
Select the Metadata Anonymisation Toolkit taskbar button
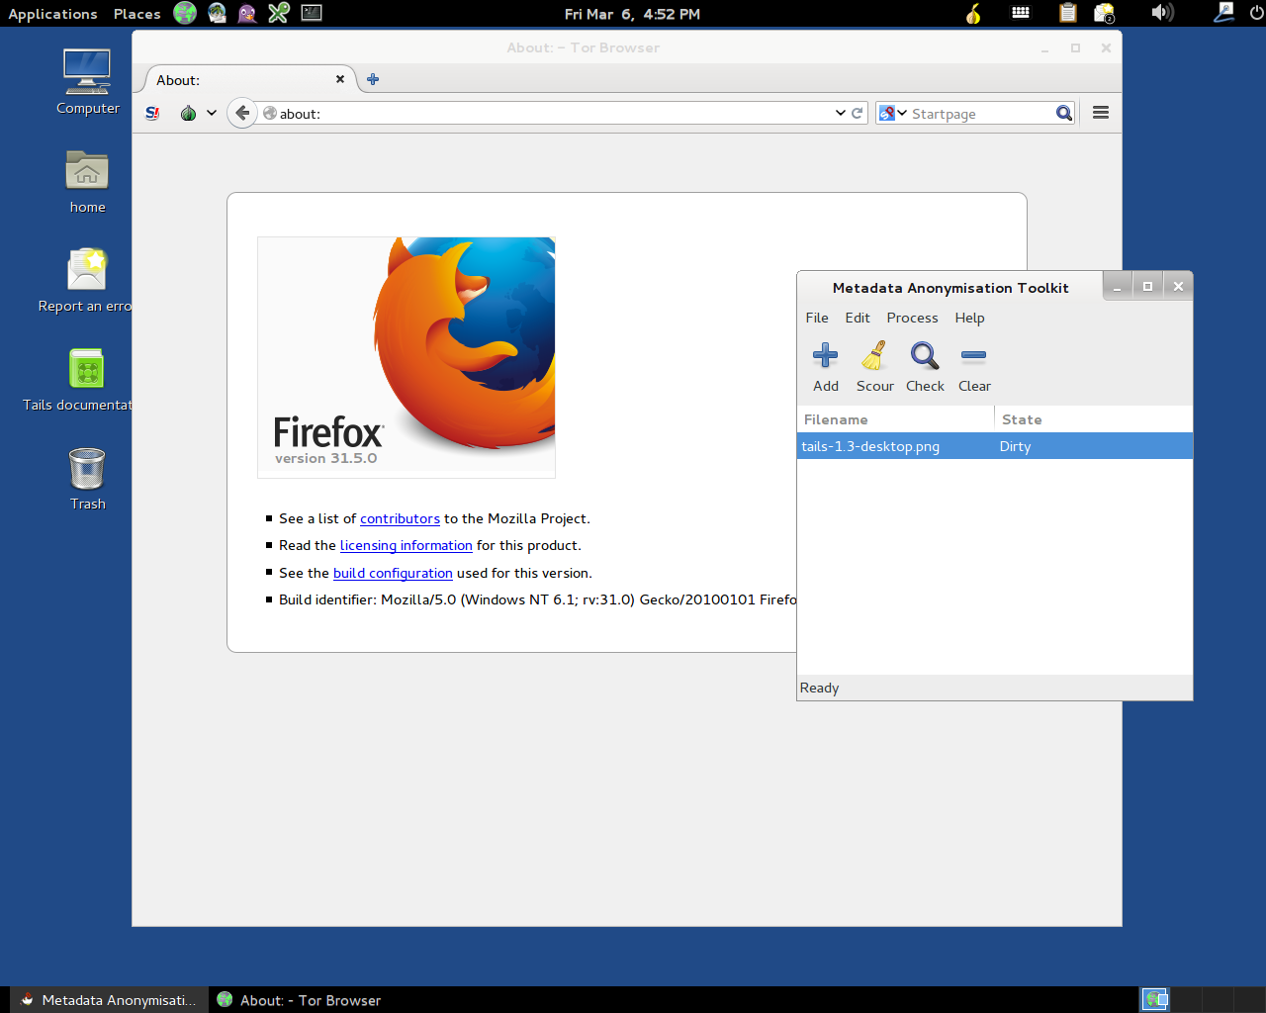tap(110, 1000)
